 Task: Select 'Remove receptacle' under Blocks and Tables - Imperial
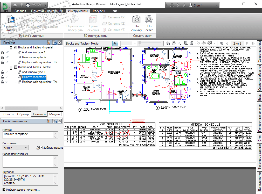coord(34,57)
